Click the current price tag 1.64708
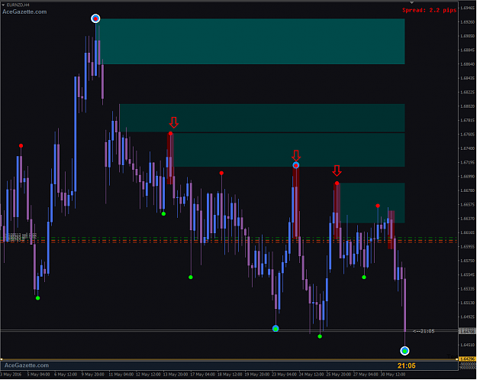477x380 pixels. click(467, 331)
